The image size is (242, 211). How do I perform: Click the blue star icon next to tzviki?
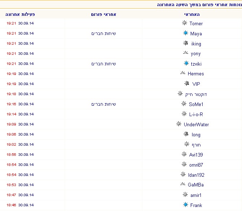(186, 63)
